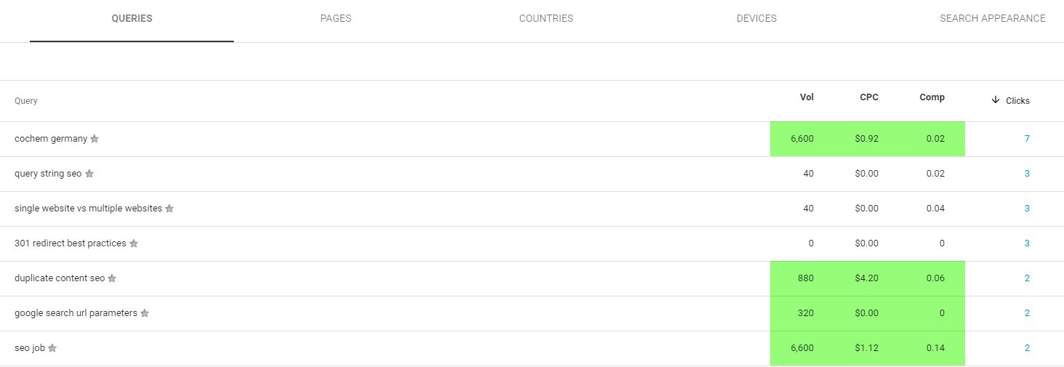Select the Devices tab
The image size is (1064, 367).
[756, 19]
